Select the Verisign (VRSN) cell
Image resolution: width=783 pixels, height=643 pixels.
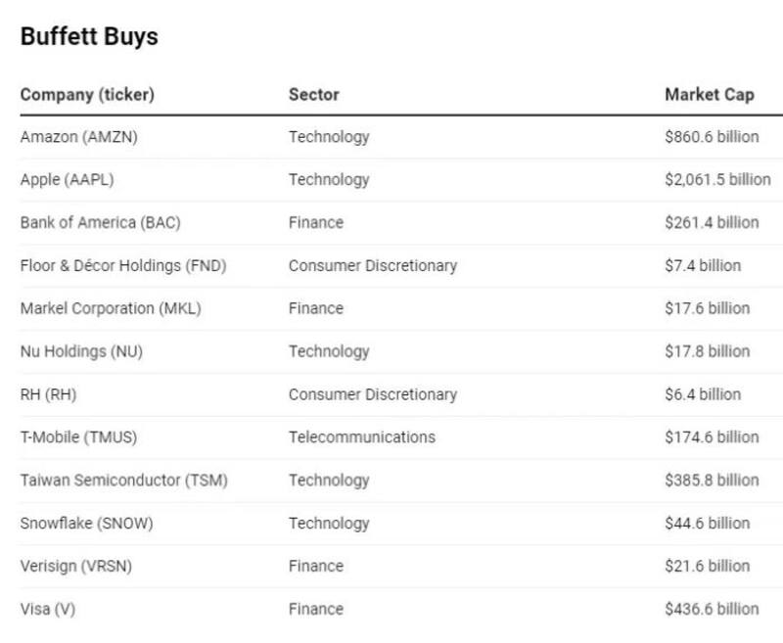tap(75, 566)
